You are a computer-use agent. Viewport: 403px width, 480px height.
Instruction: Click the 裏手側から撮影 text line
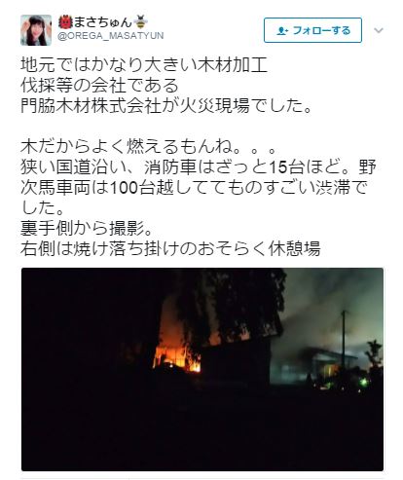87,229
